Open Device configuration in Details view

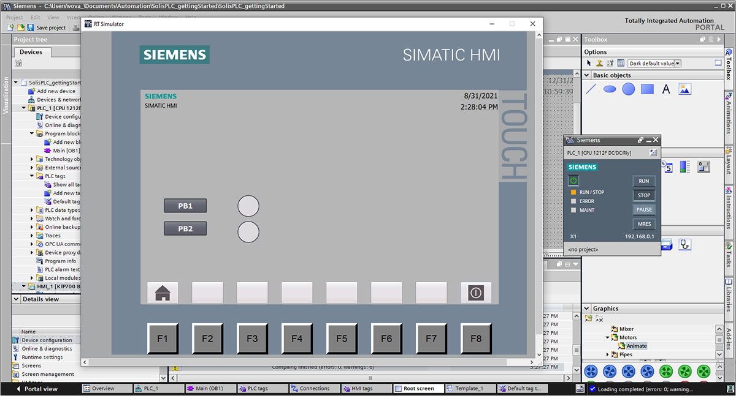pyautogui.click(x=47, y=340)
